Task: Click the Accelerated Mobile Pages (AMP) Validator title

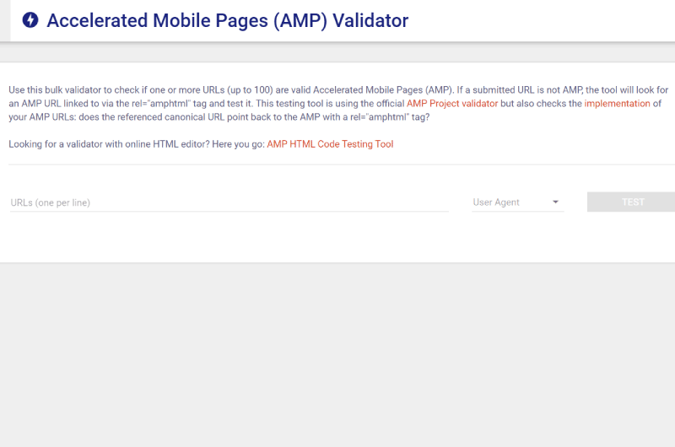Action: click(x=227, y=20)
